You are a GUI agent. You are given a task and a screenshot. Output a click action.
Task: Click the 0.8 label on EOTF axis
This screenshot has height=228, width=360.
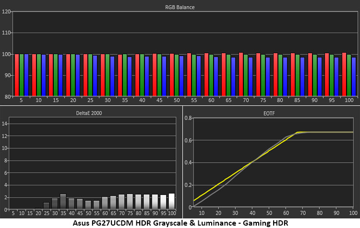(188, 118)
